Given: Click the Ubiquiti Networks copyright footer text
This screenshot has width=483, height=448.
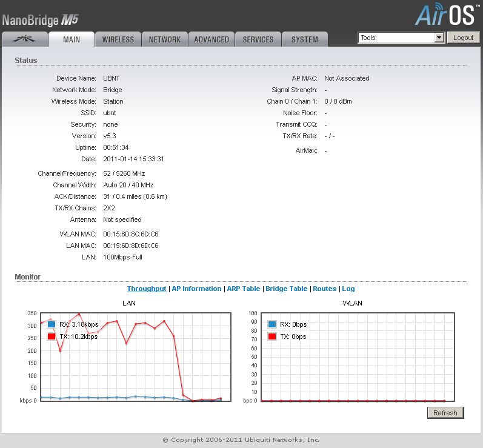Looking at the screenshot, I should tap(241, 440).
